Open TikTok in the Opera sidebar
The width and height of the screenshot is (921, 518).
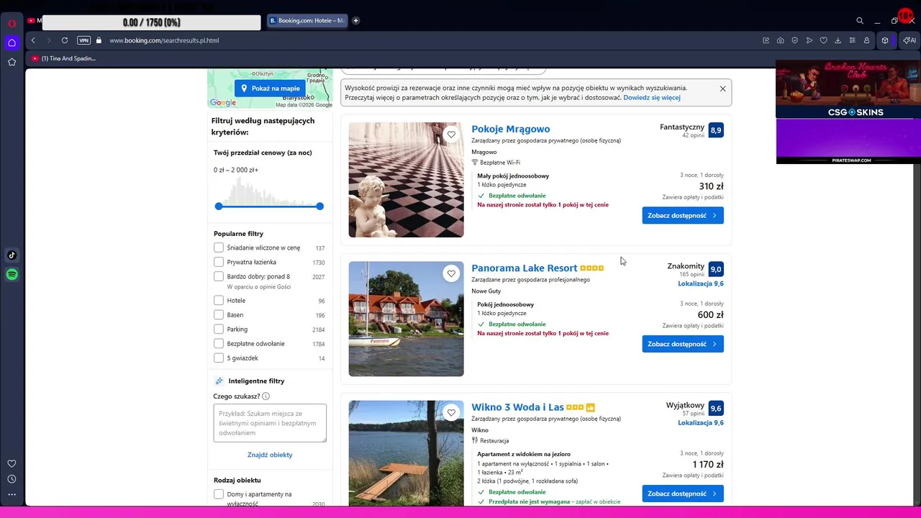pos(12,255)
